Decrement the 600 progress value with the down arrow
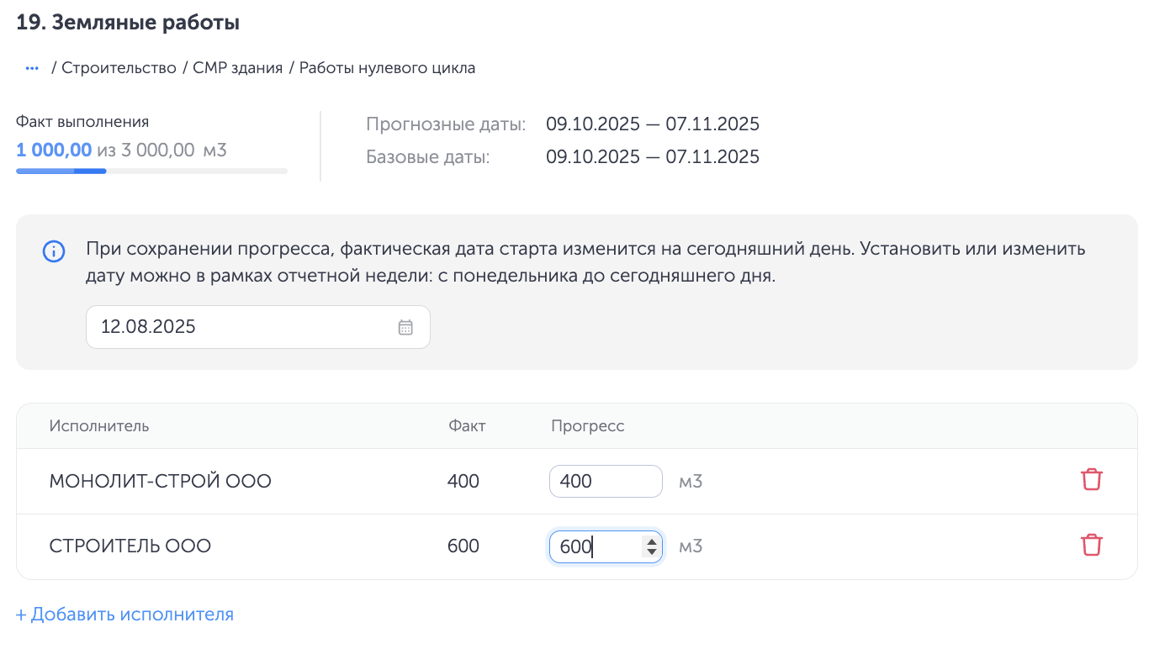Viewport: 1149px width, 649px height. point(651,551)
